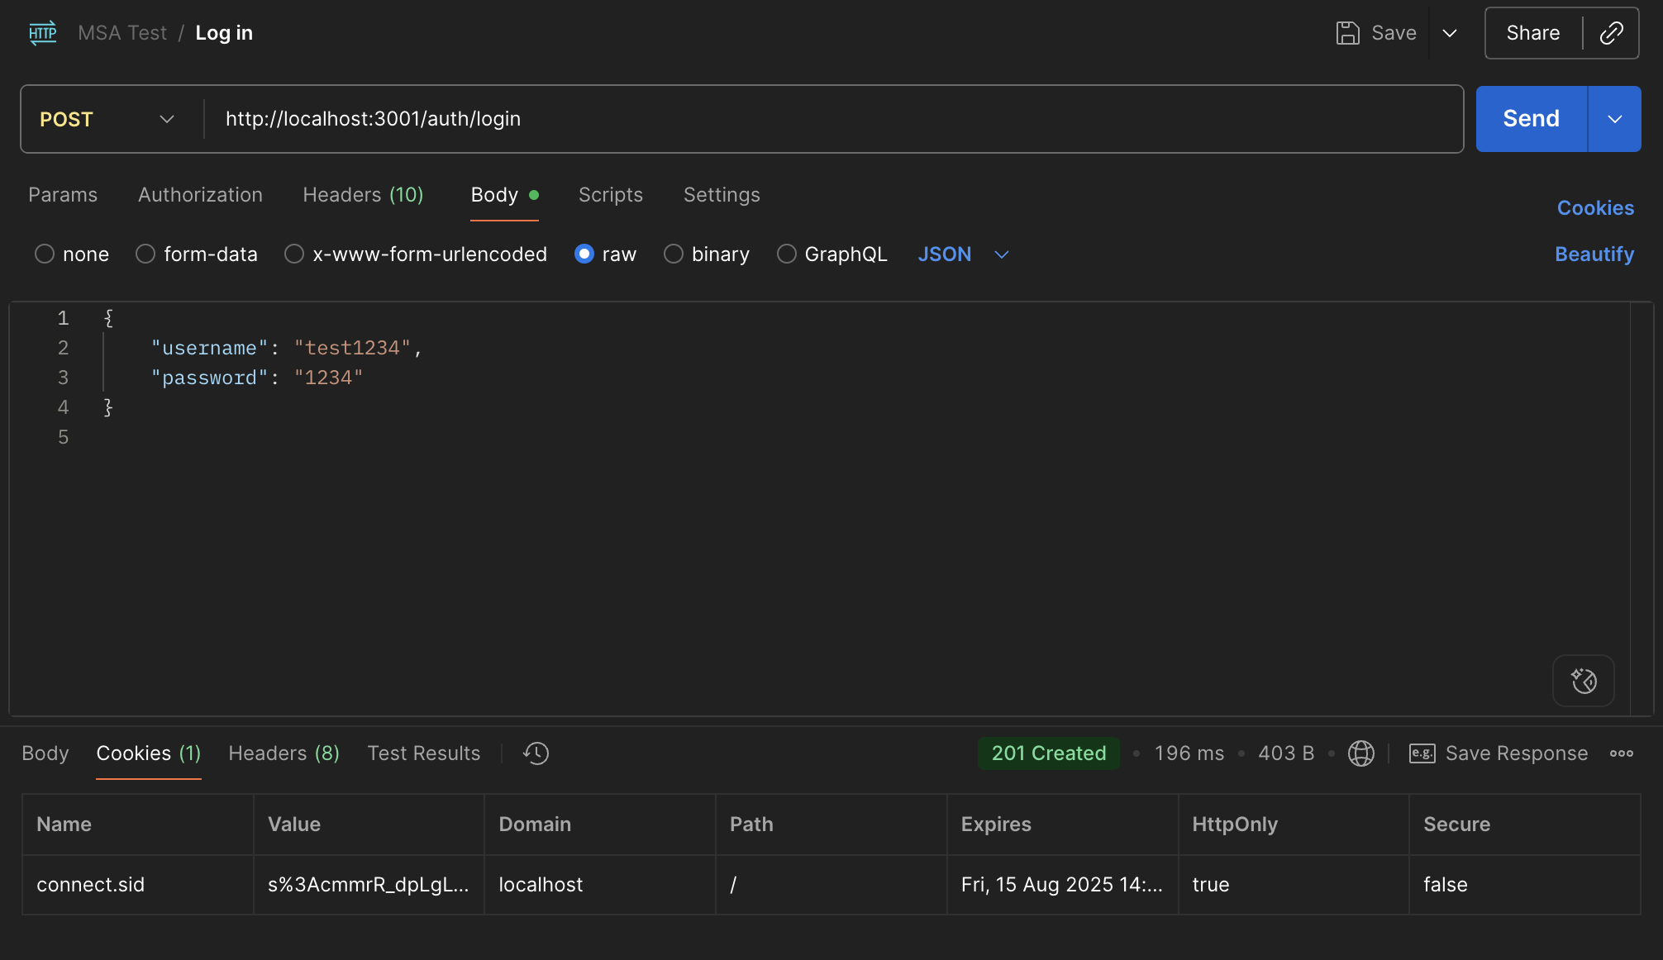This screenshot has height=960, width=1663.
Task: Switch to the Authorization tab
Action: pyautogui.click(x=200, y=195)
